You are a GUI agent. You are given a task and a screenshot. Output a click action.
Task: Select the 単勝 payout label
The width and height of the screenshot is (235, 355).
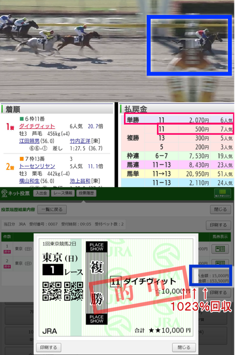point(133,120)
